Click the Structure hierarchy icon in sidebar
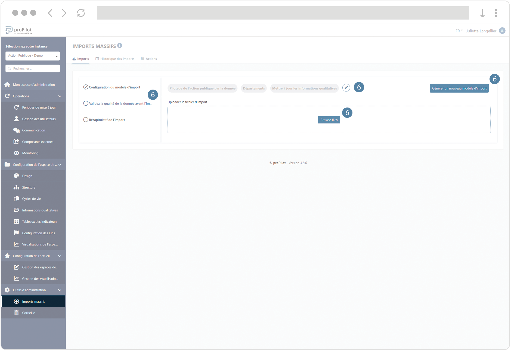 17,187
